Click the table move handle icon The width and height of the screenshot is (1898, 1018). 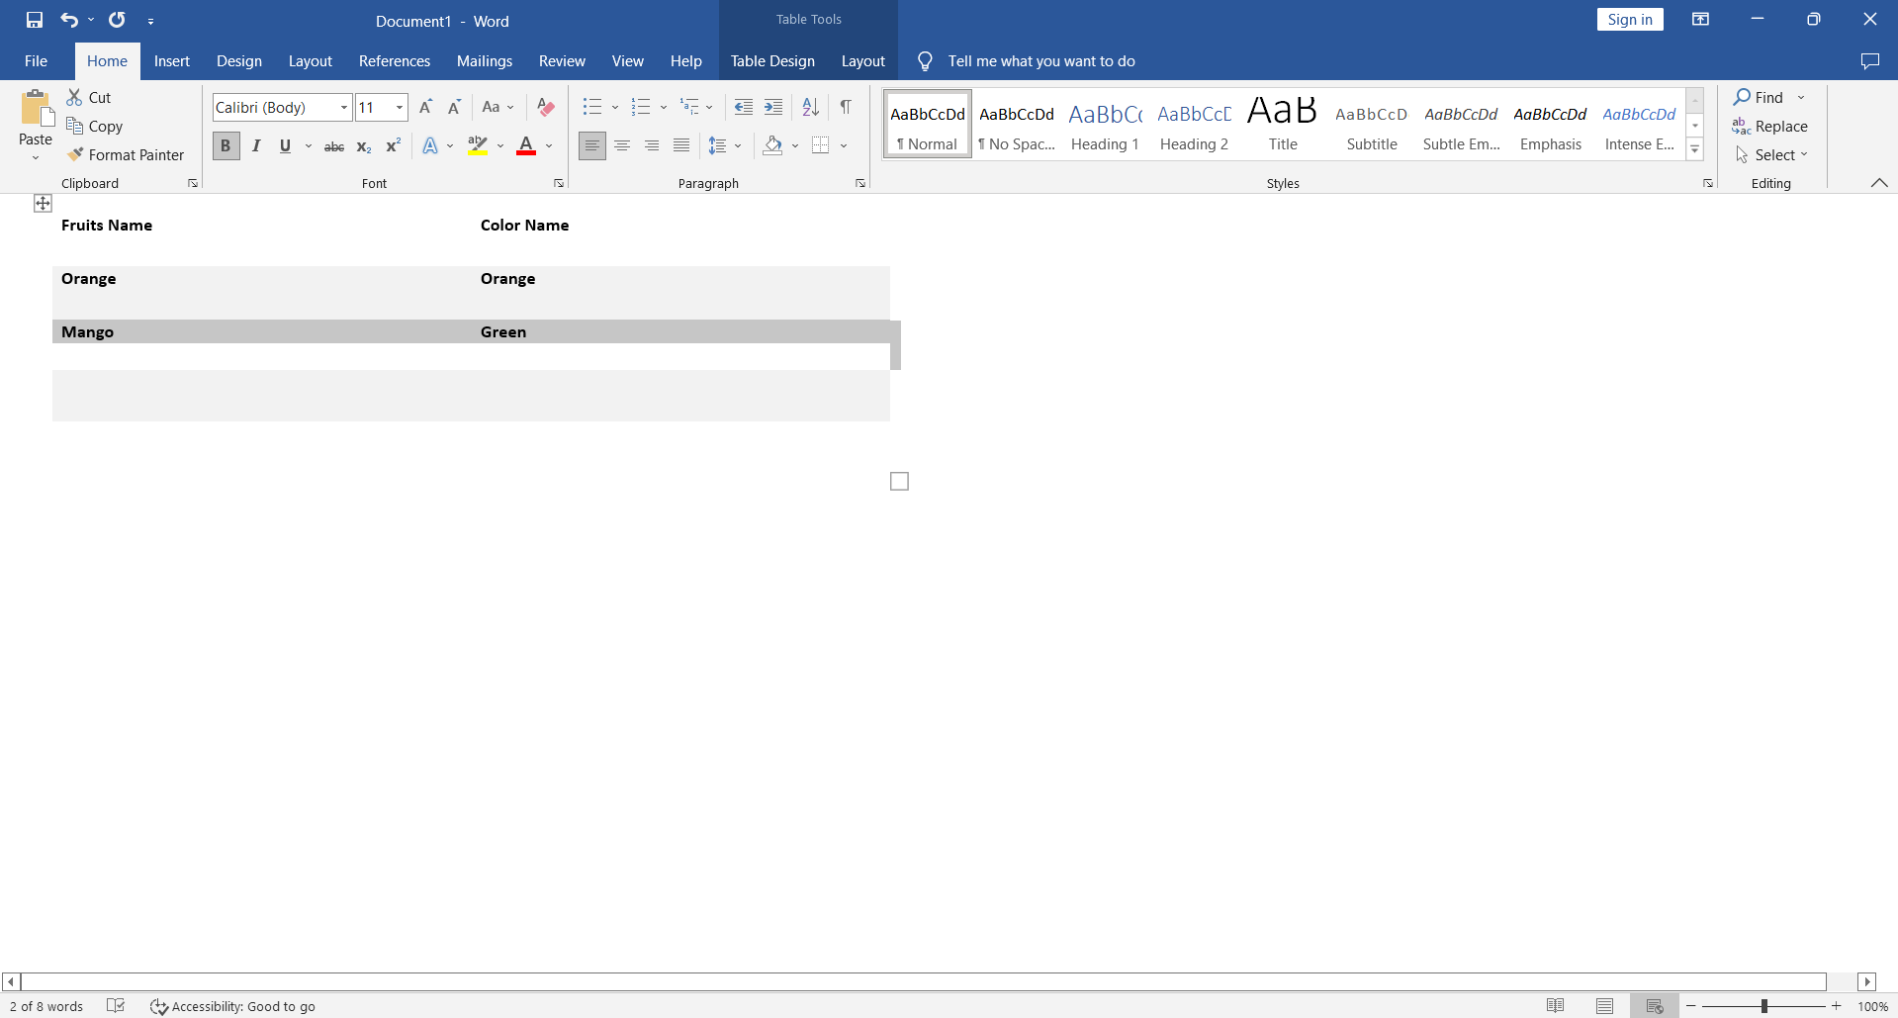pyautogui.click(x=43, y=203)
